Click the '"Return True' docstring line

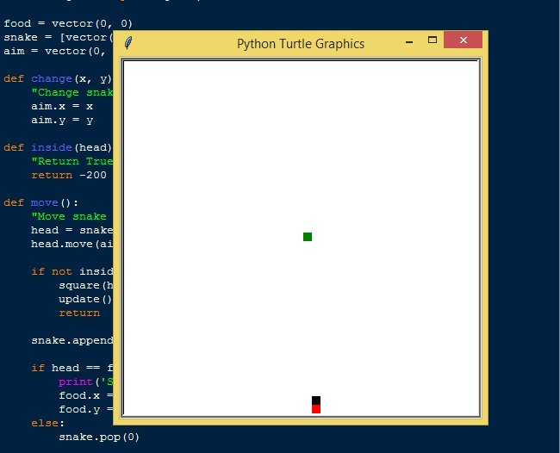(72, 161)
